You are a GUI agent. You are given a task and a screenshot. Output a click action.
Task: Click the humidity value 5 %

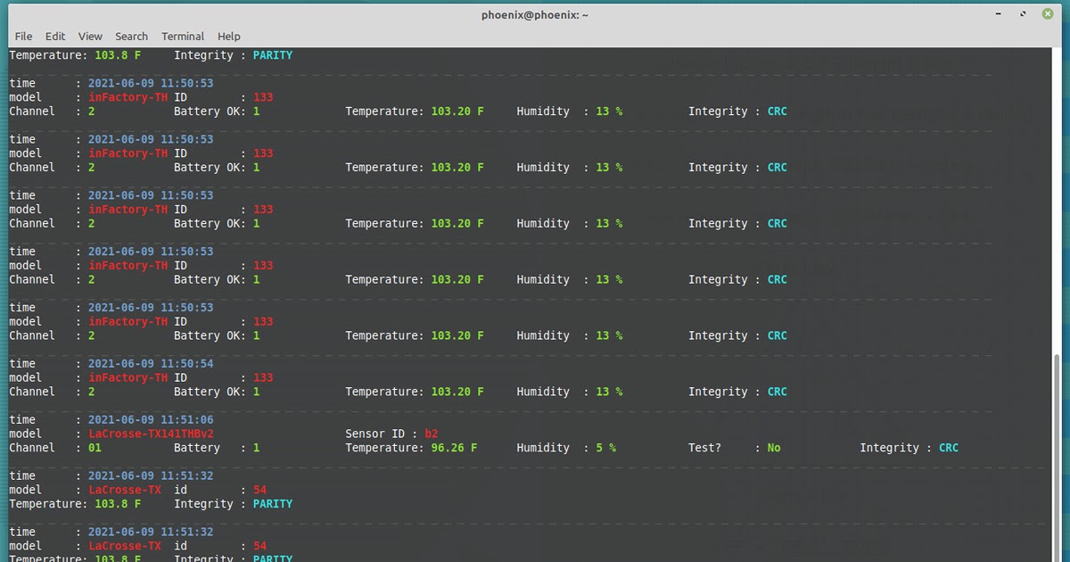(606, 448)
